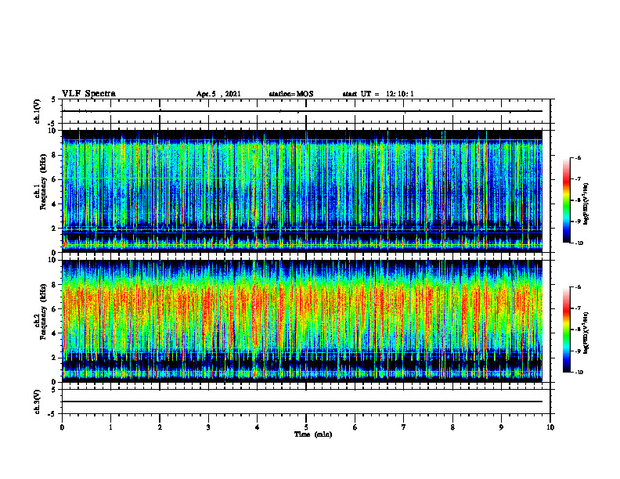Click inside the ch.2 spectrogram panel
Viewport: 620px width, 479px height.
coord(302,321)
